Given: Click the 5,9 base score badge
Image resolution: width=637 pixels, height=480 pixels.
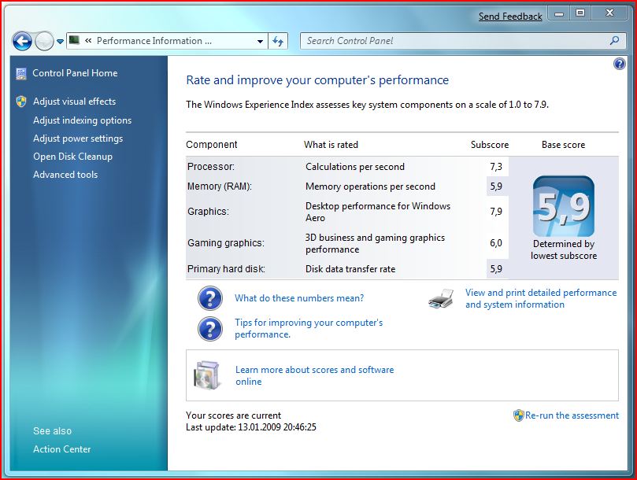Looking at the screenshot, I should tap(564, 206).
